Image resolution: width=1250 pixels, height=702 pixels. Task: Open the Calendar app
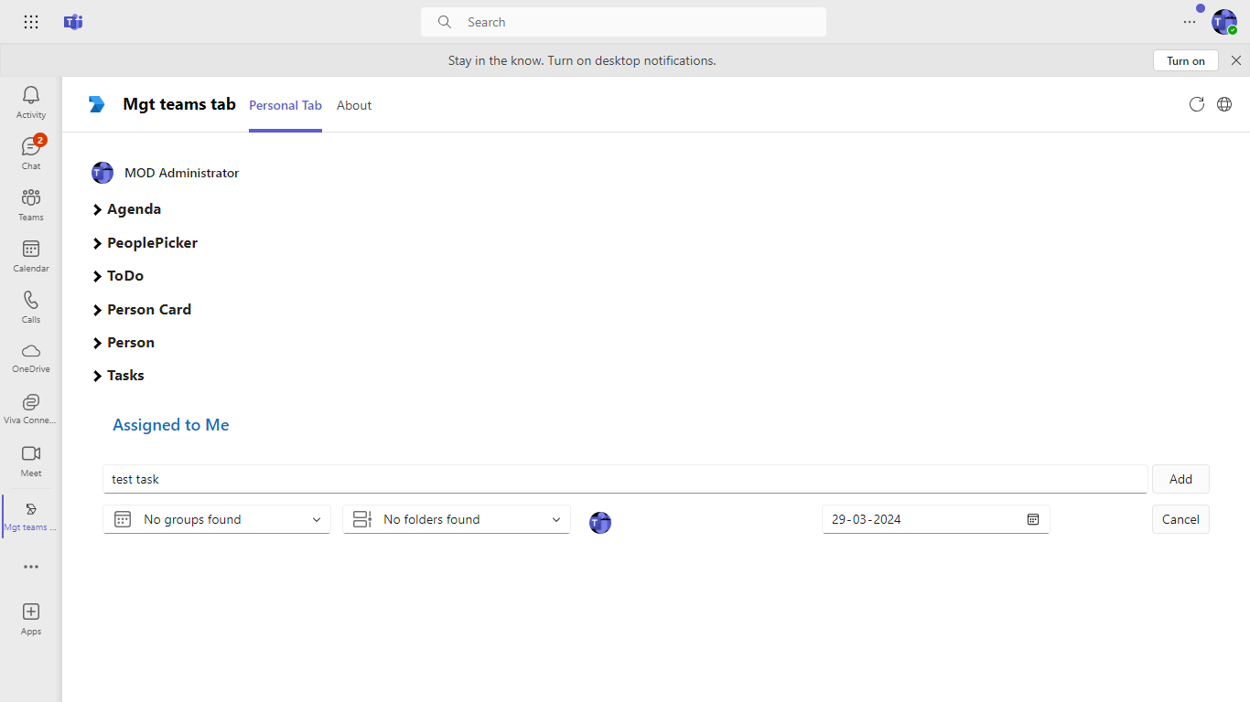31,256
